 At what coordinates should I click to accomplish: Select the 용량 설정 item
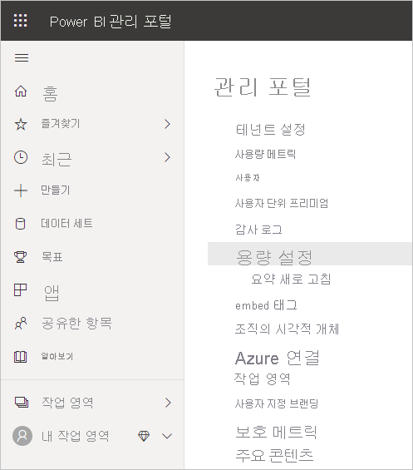point(310,254)
